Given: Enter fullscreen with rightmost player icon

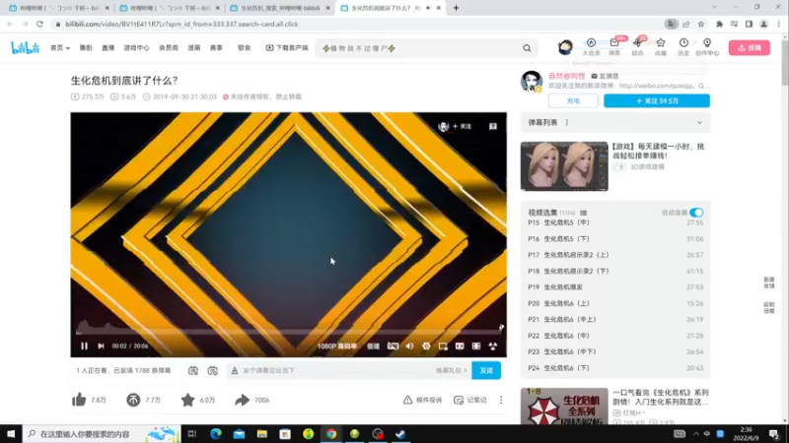Looking at the screenshot, I should point(492,346).
